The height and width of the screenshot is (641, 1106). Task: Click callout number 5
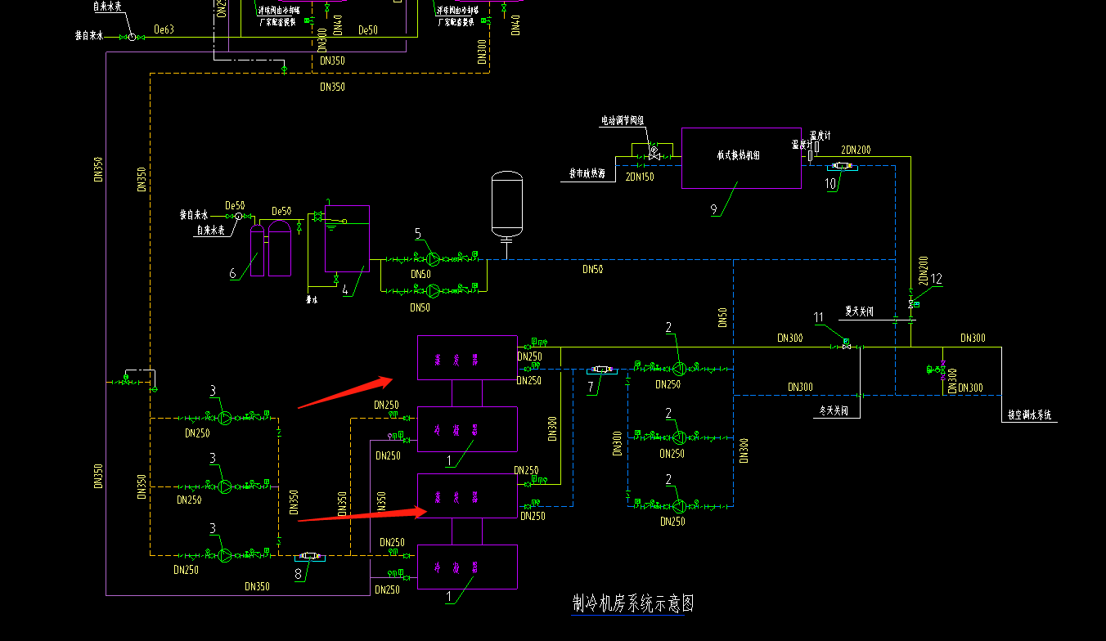418,235
